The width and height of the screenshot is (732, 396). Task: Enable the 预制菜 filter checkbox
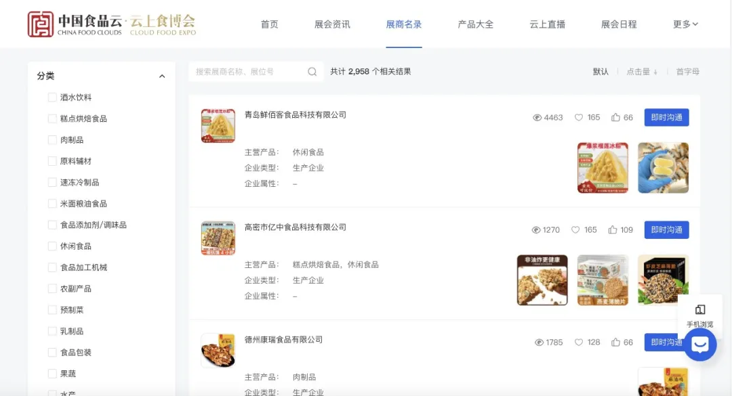pos(52,310)
